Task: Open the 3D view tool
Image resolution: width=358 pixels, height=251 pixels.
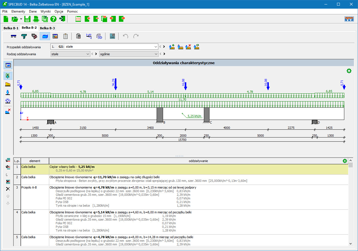Action: tap(99, 36)
